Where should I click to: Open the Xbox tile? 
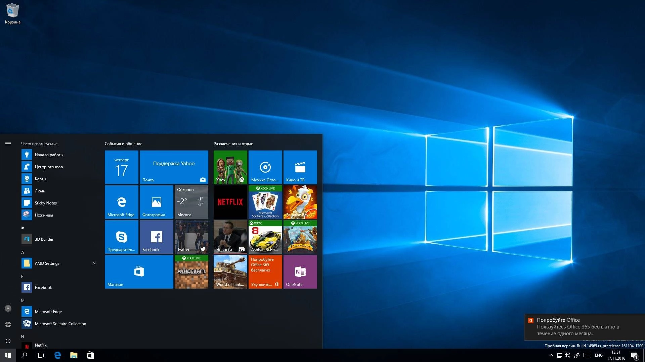(230, 167)
